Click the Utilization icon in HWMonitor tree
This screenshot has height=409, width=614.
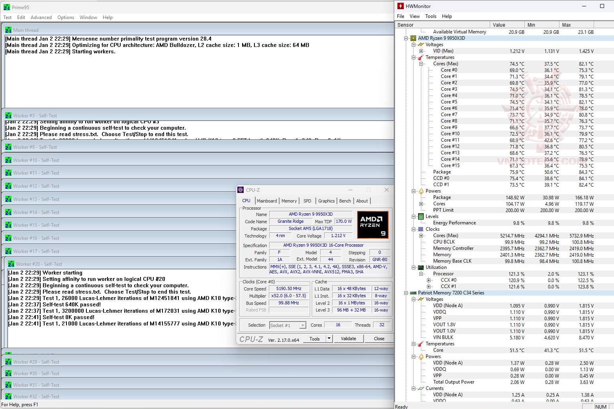coord(421,267)
